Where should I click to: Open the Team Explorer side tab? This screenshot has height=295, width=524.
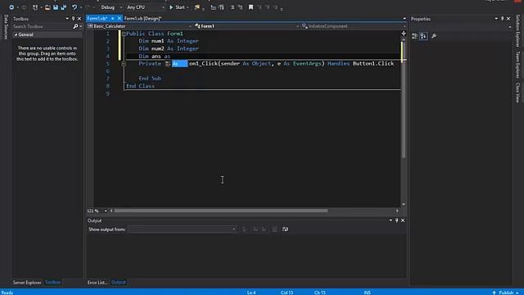tap(517, 65)
